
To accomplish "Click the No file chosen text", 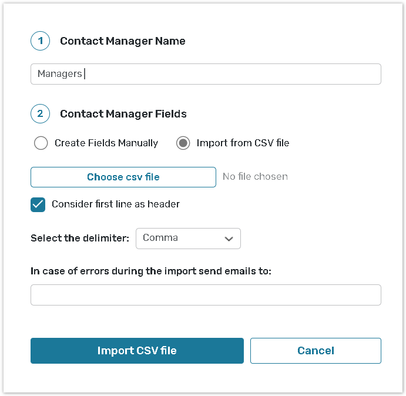I will click(x=255, y=176).
